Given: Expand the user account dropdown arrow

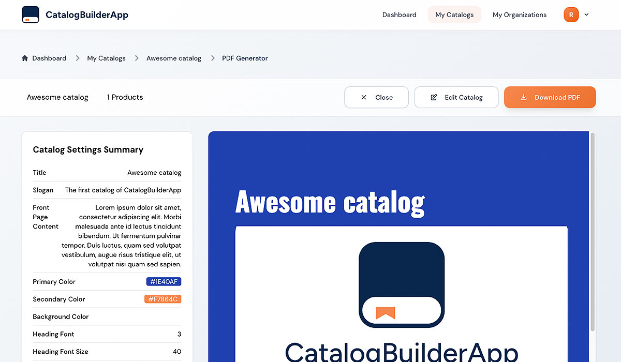Looking at the screenshot, I should [x=586, y=14].
